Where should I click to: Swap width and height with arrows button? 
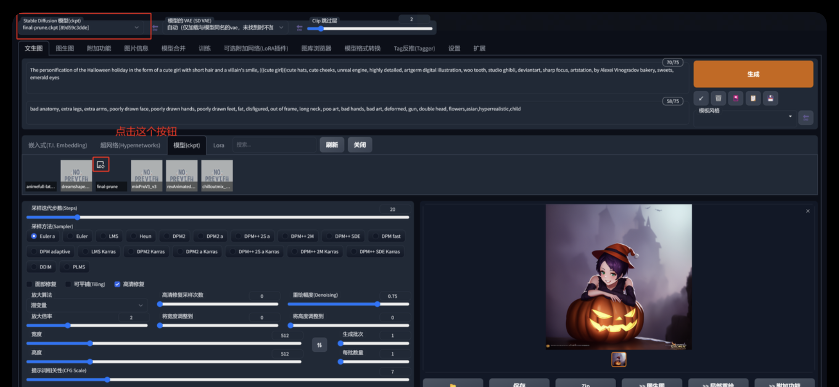coord(319,345)
